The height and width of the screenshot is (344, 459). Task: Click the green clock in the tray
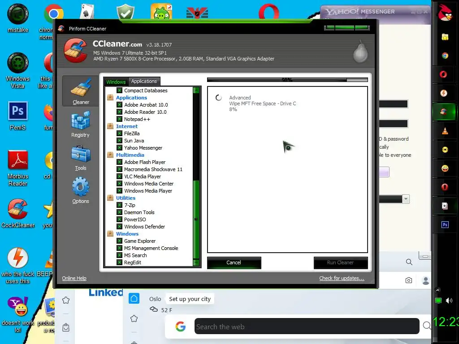click(445, 322)
